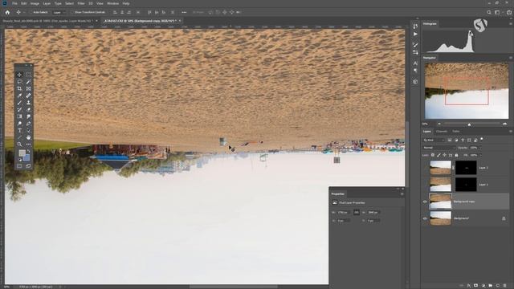Open the Opacity value dropdown
Viewport: 514px width, 289px height.
point(480,148)
